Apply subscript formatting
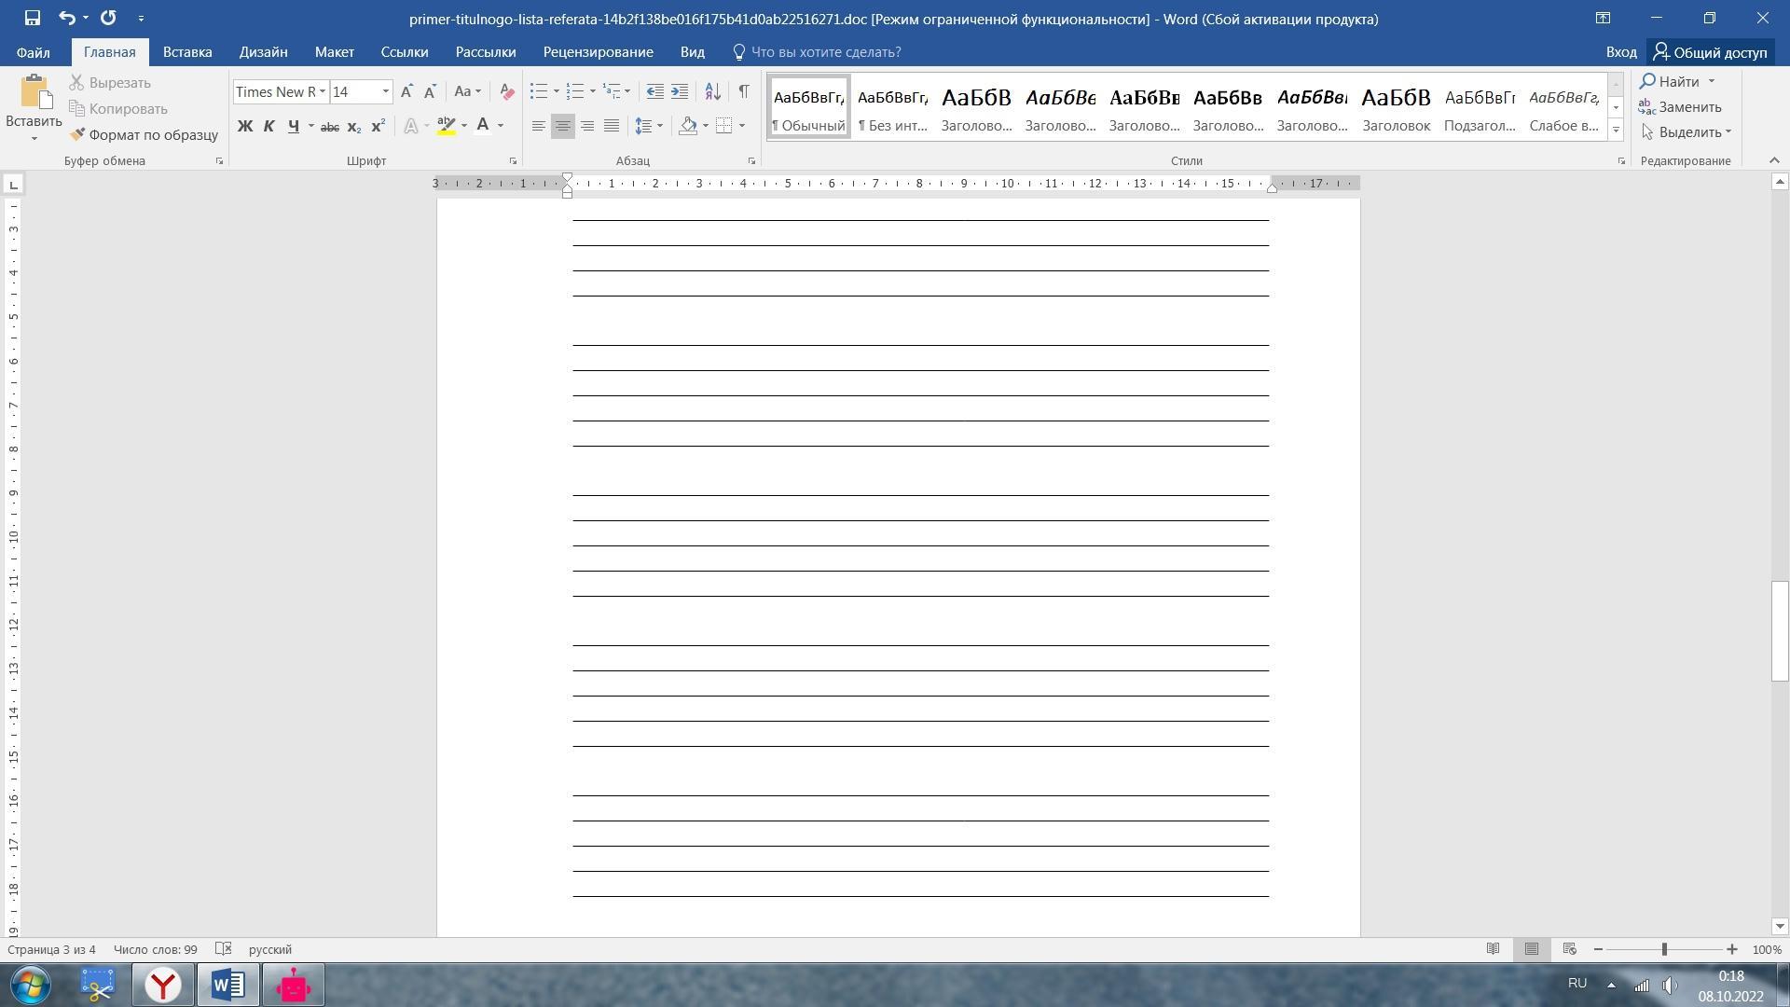Screen dimensions: 1790x1007 (353, 127)
